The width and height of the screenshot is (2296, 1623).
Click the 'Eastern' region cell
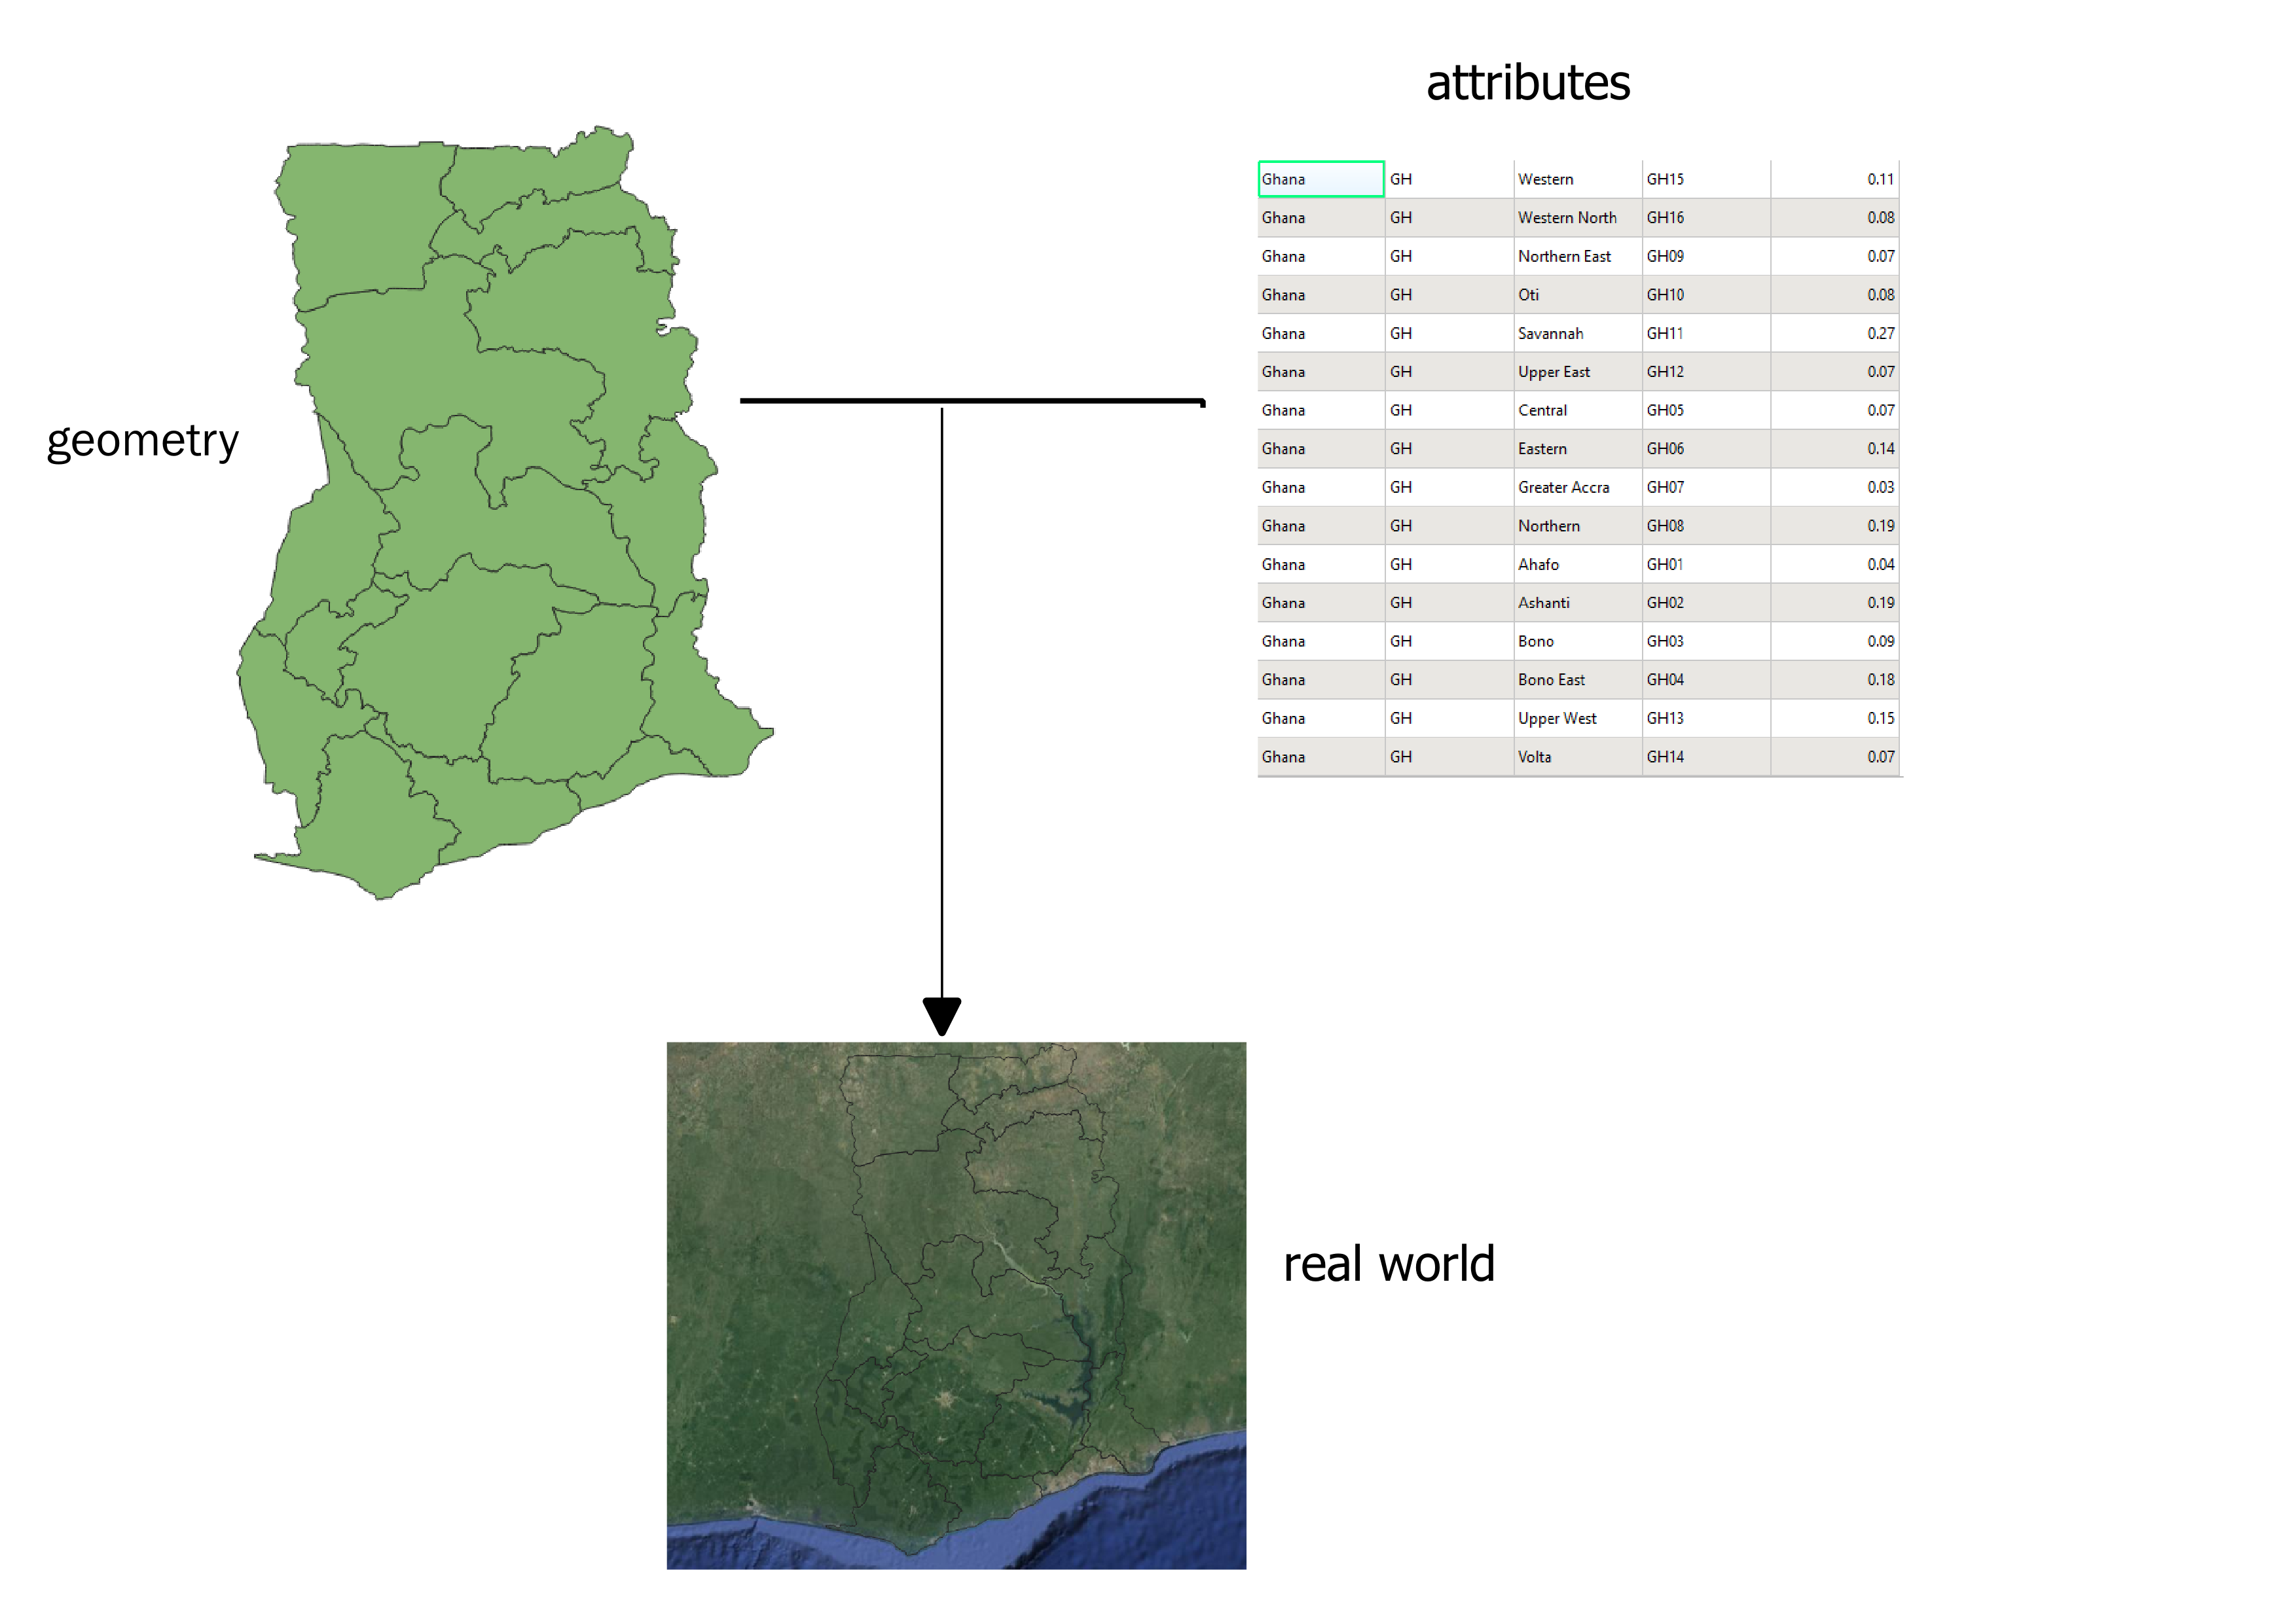[1577, 449]
